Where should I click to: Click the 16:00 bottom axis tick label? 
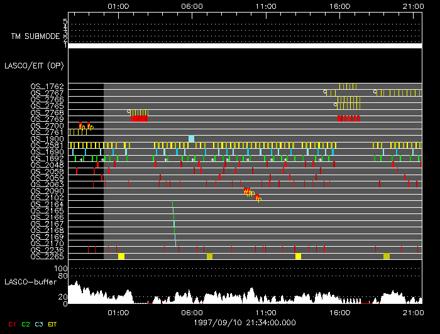coord(339,312)
